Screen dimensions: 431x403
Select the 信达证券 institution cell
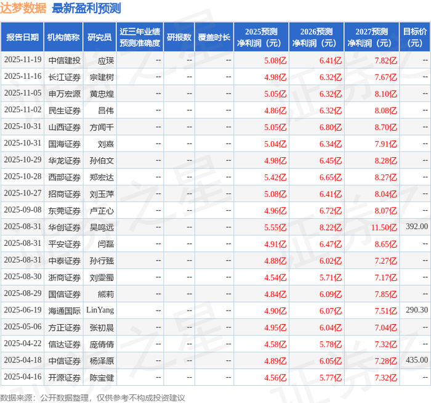(x=64, y=344)
